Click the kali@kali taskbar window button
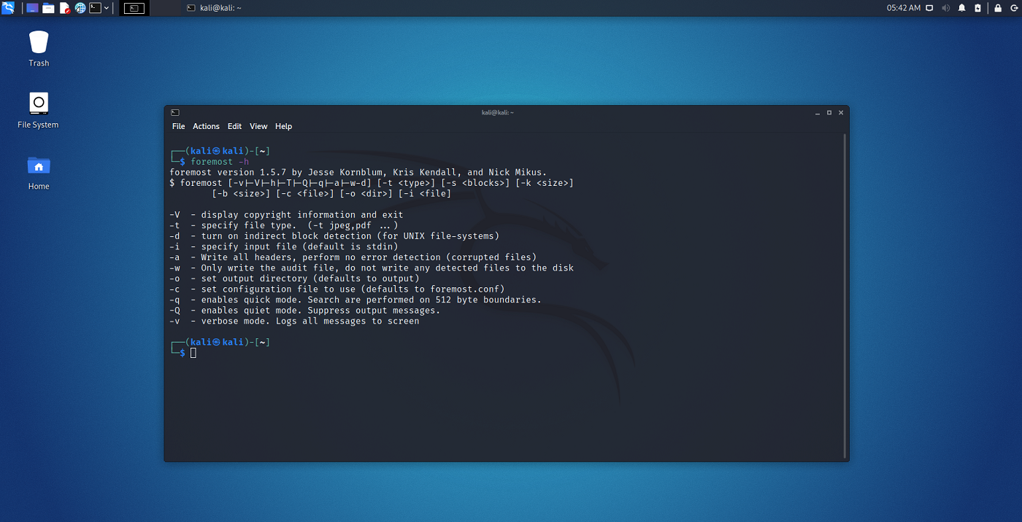The image size is (1022, 522). pyautogui.click(x=214, y=8)
